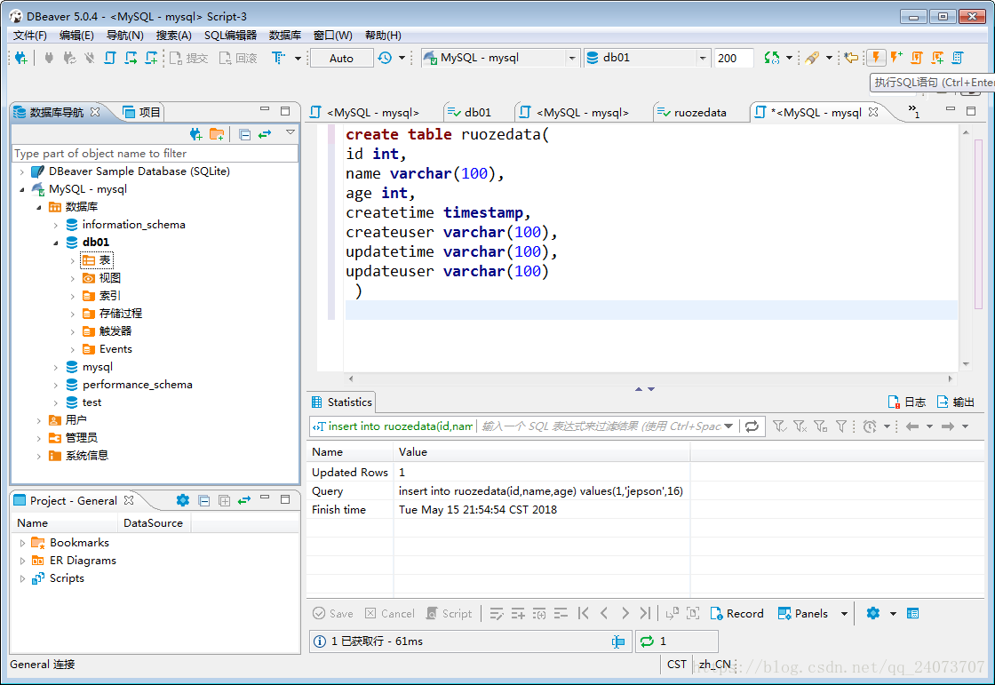Show hidden editor tabs chevron list
Viewport: 995px width, 685px height.
point(914,111)
